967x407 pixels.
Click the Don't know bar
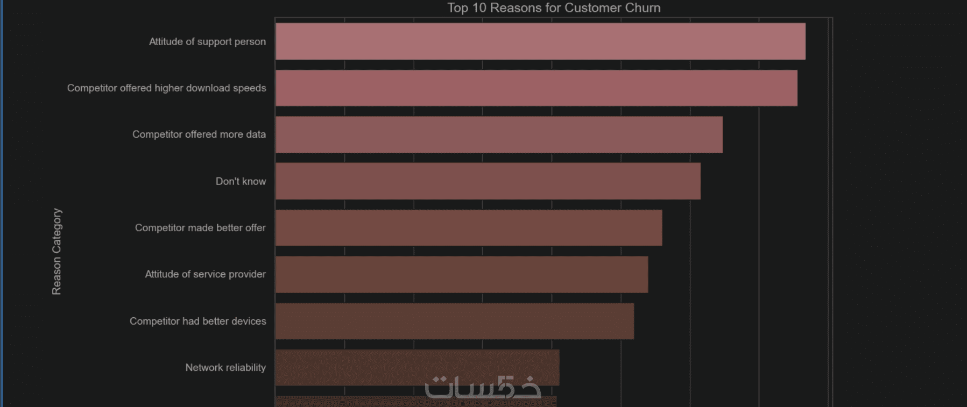(x=488, y=181)
